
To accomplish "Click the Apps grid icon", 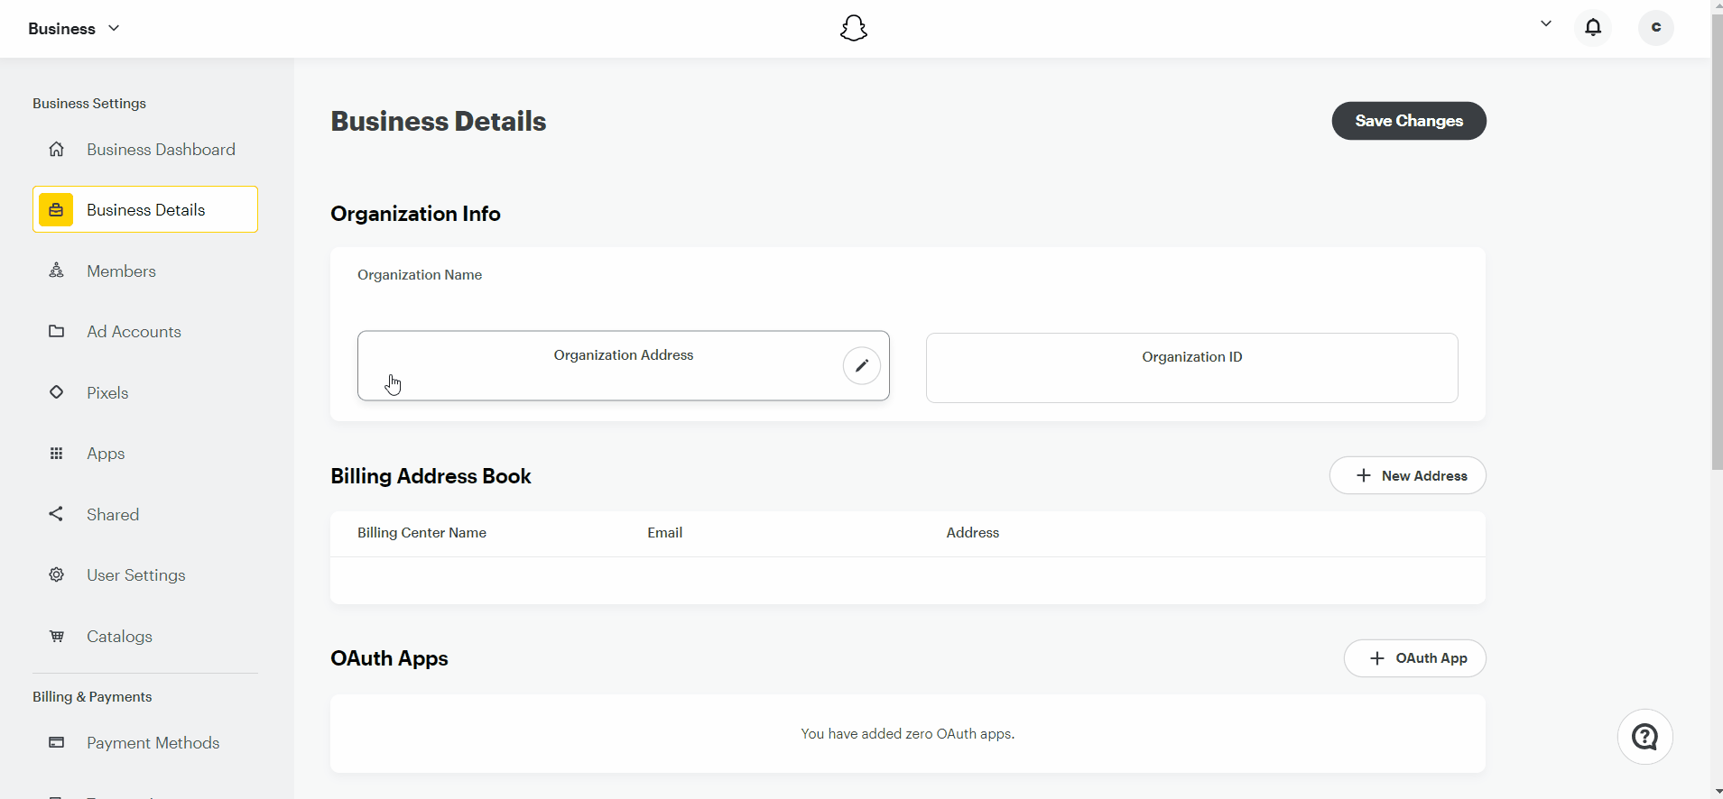I will click(x=56, y=453).
